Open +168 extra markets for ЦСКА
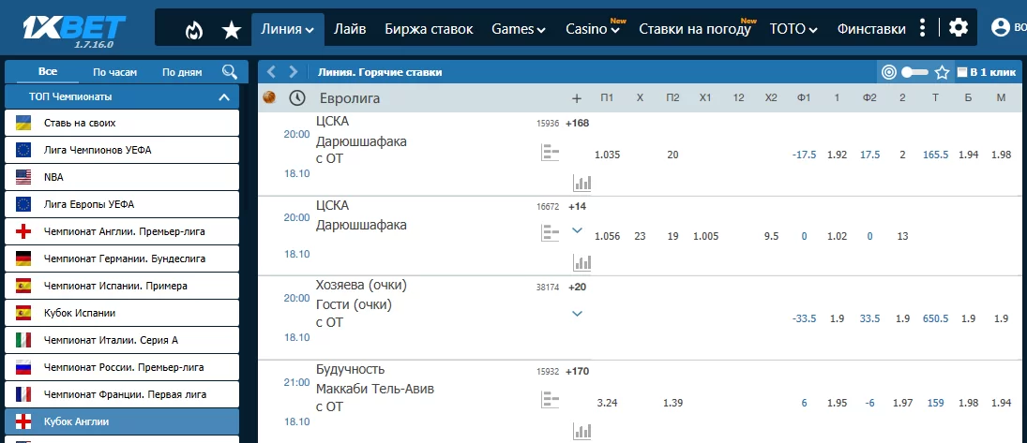This screenshot has width=1027, height=443. (x=578, y=123)
